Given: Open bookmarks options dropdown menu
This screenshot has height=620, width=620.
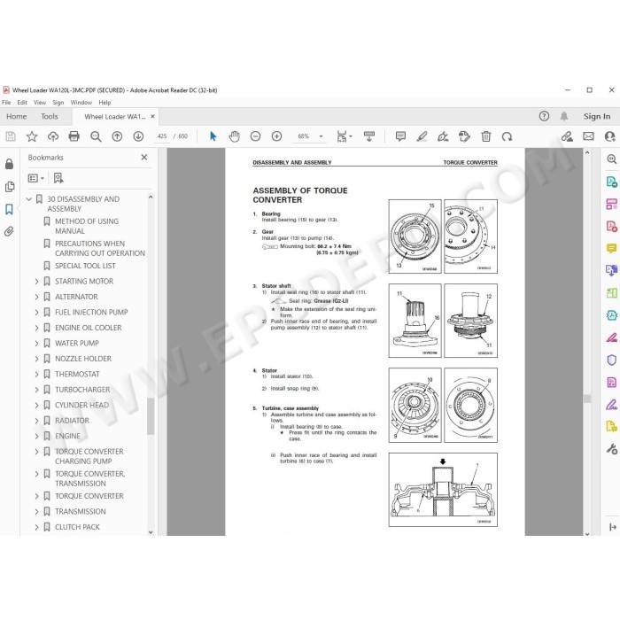Looking at the screenshot, I should [x=36, y=178].
